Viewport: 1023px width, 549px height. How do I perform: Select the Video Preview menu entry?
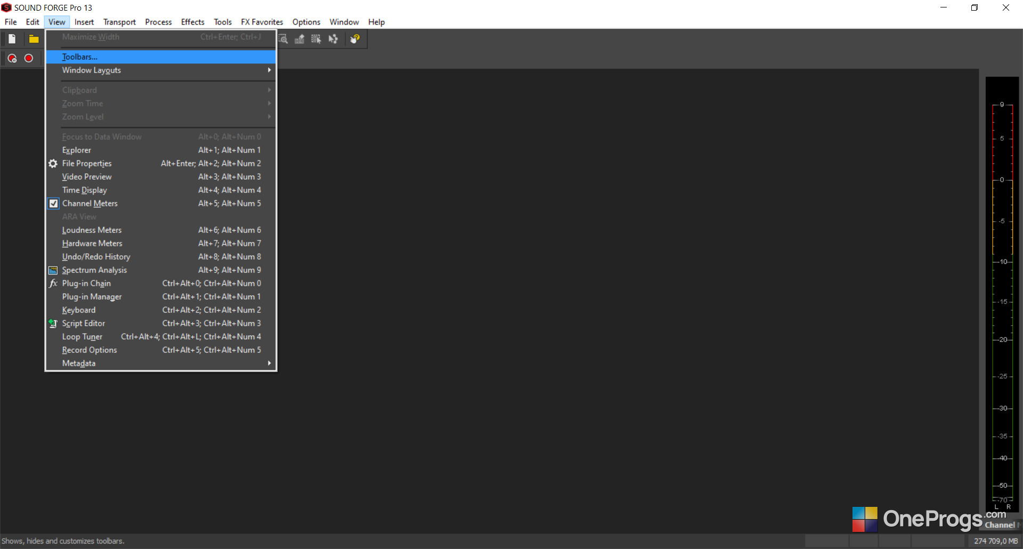[161, 177]
